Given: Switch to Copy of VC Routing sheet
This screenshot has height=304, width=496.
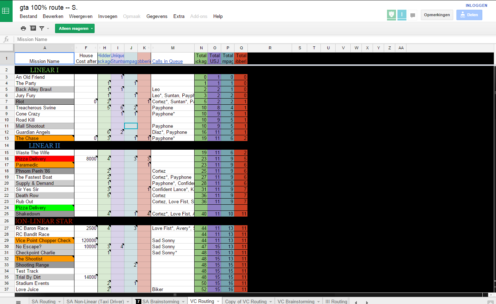Looking at the screenshot, I should (x=246, y=301).
